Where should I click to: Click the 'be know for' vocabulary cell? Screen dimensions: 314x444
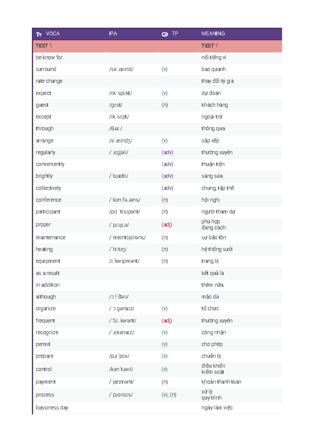[x=49, y=58]
